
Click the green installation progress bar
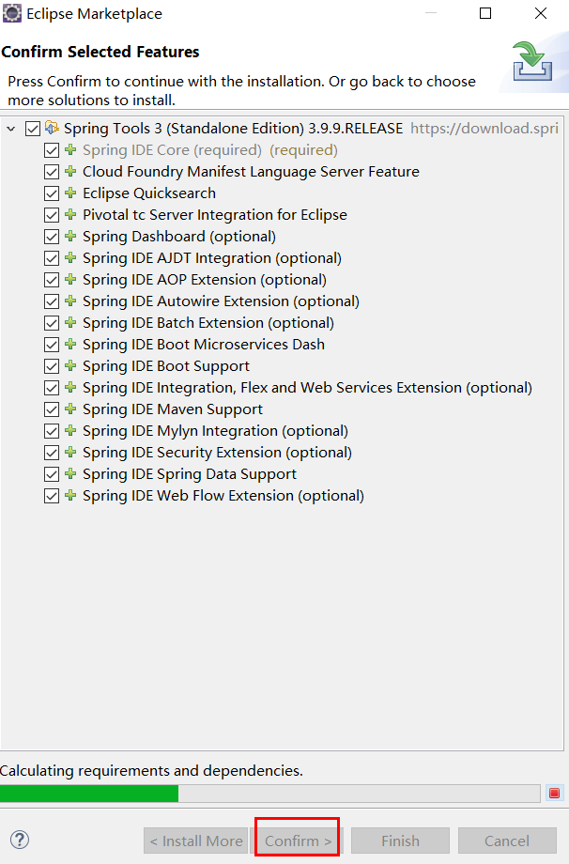pos(89,794)
